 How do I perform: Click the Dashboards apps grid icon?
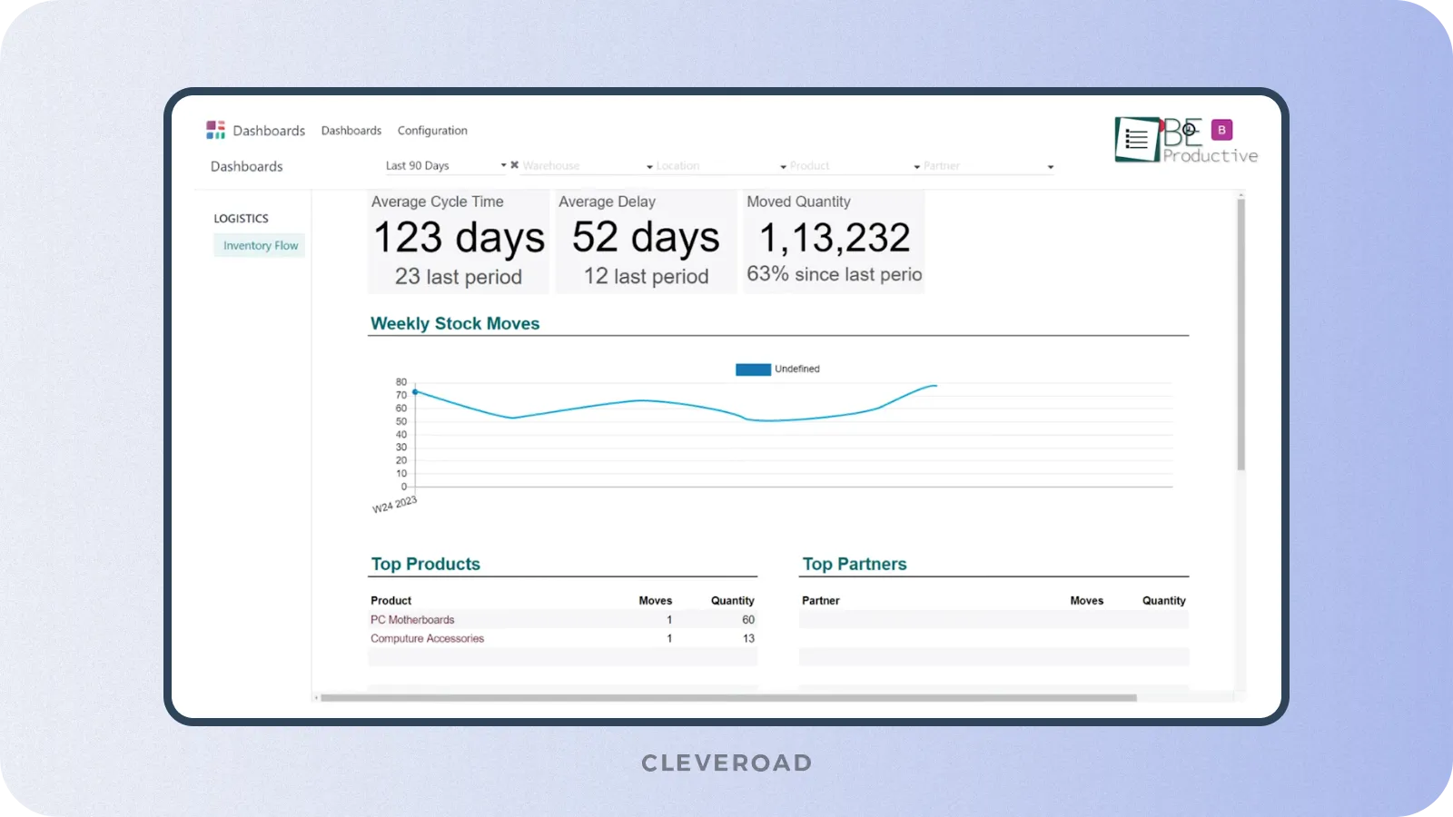point(216,130)
